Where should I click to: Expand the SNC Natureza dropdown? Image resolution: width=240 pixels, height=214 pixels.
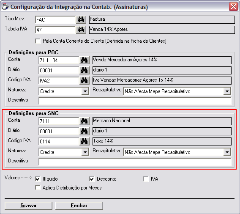pyautogui.click(x=85, y=152)
